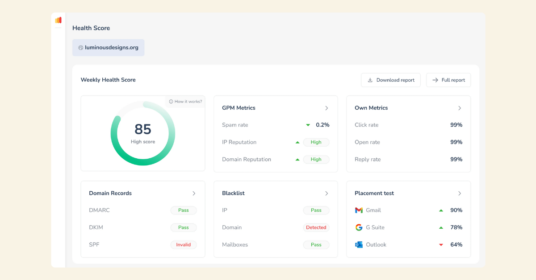The image size is (536, 280).
Task: Select the luminousdesigns.org domain tab
Action: pos(109,48)
